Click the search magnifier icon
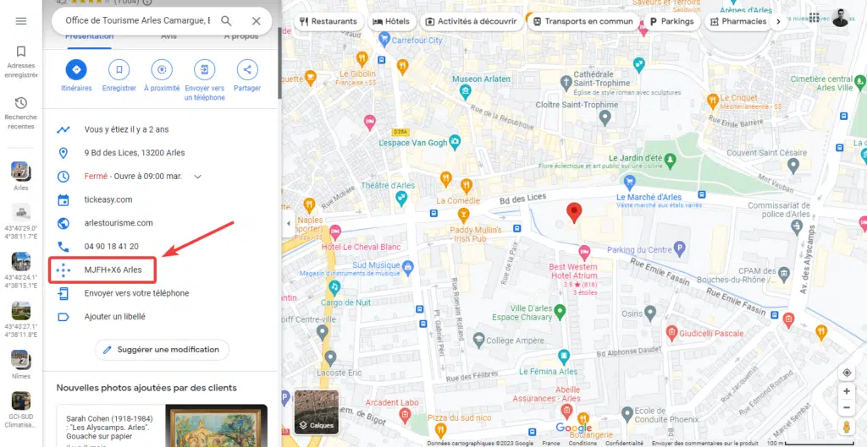Image resolution: width=867 pixels, height=447 pixels. 226,21
